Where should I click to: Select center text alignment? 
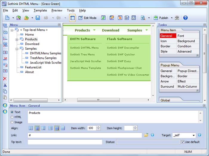(37, 128)
